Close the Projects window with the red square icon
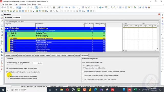The width and height of the screenshot is (164, 92). pyautogui.click(x=159, y=14)
